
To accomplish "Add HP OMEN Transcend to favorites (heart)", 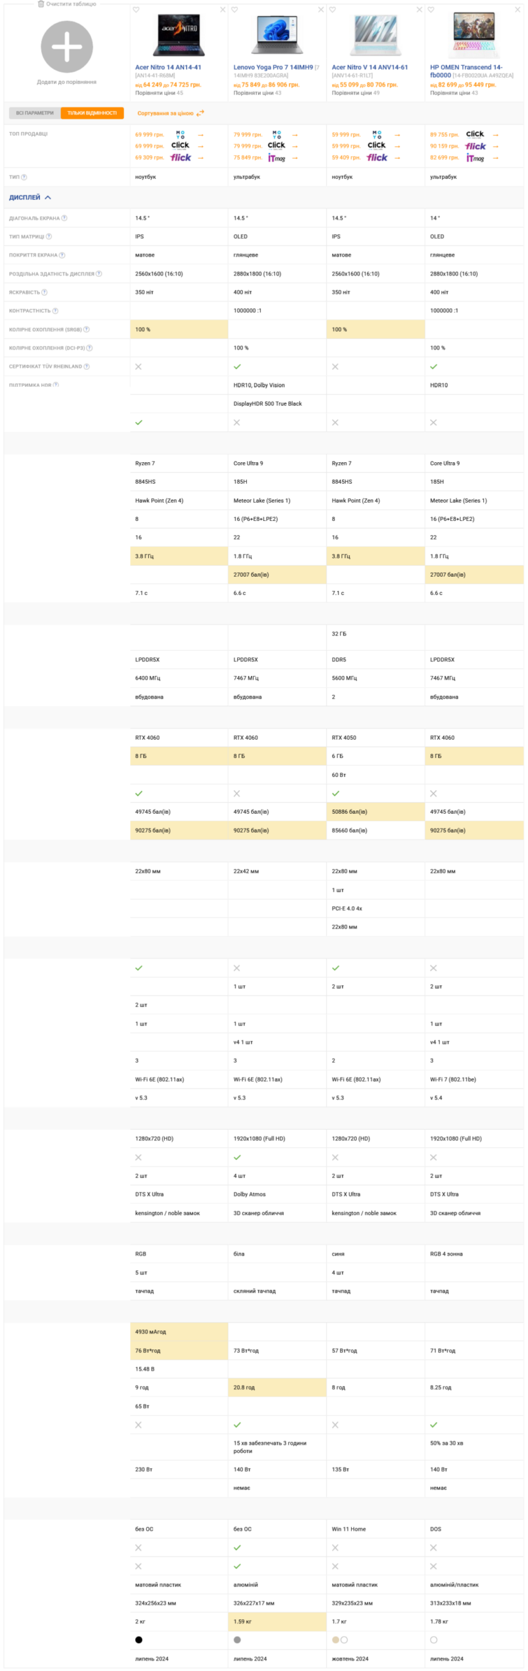I will tap(431, 9).
